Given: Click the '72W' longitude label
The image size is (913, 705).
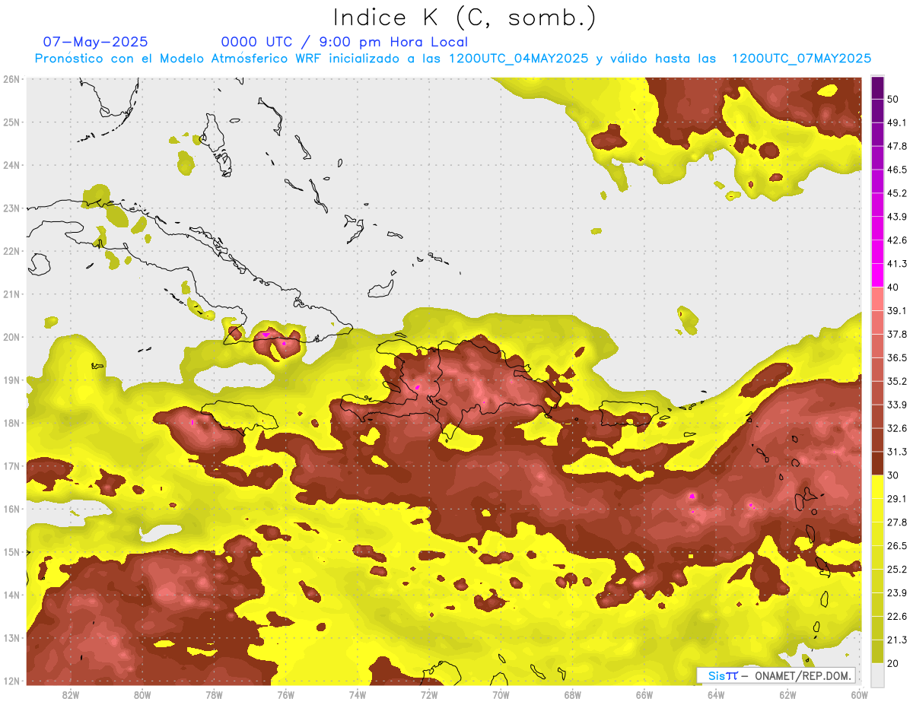Looking at the screenshot, I should (429, 695).
